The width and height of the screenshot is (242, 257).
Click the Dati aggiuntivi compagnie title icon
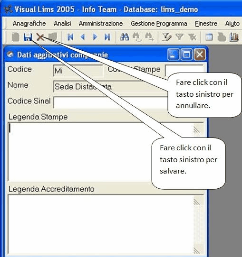(10, 54)
